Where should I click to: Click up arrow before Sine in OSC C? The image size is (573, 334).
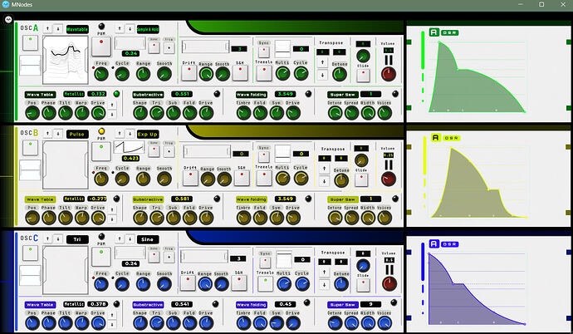(x=120, y=239)
